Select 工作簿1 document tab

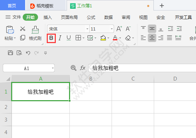(x=110, y=6)
